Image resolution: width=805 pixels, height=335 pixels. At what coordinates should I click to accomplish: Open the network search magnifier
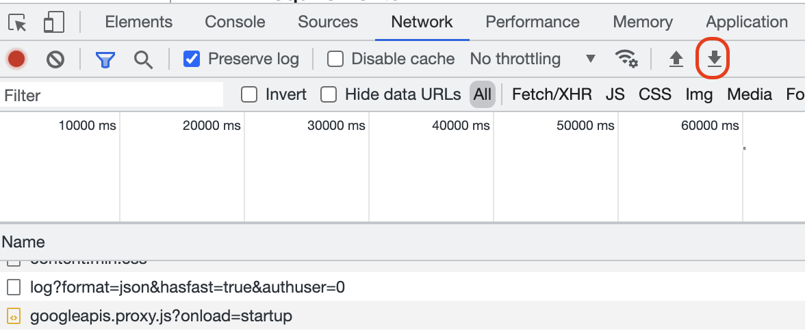[x=143, y=59]
